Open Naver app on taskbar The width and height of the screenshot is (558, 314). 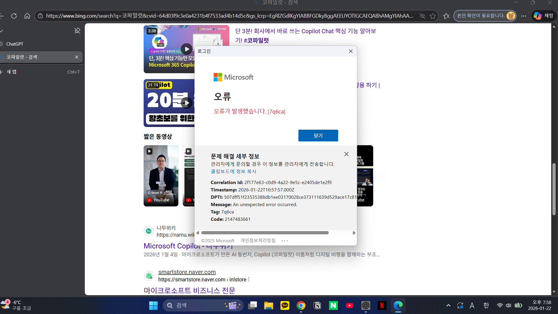tap(333, 305)
